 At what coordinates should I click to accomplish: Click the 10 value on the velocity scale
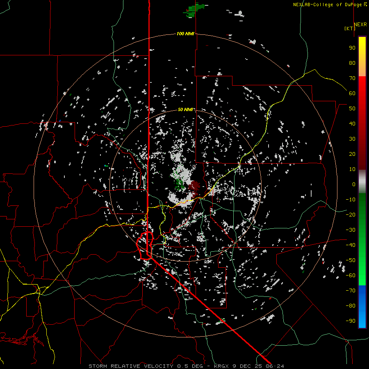coord(352,169)
